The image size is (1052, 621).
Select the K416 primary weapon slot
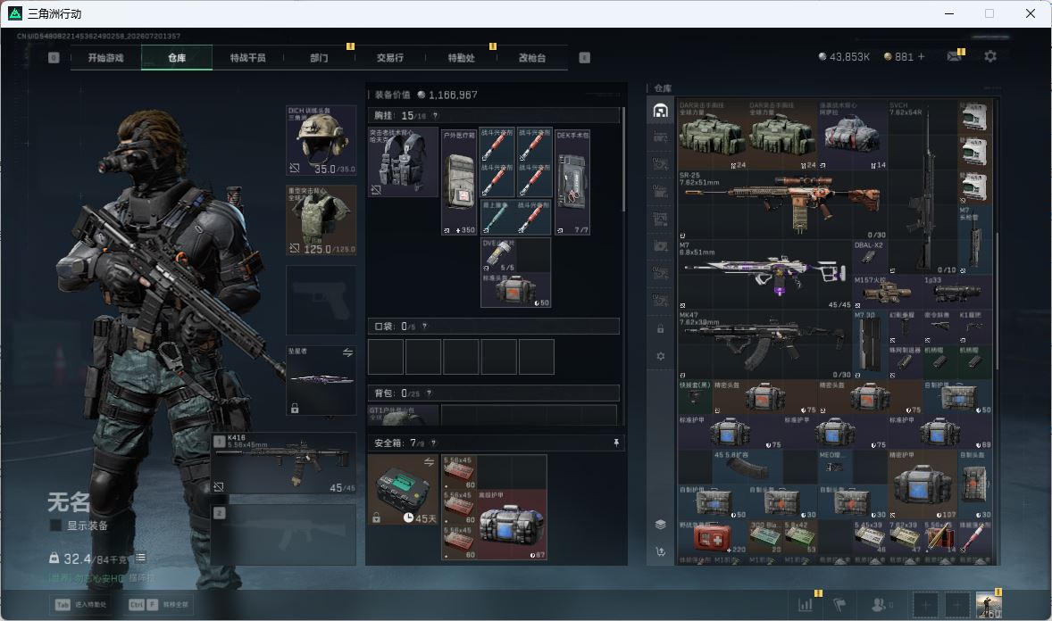[x=284, y=463]
